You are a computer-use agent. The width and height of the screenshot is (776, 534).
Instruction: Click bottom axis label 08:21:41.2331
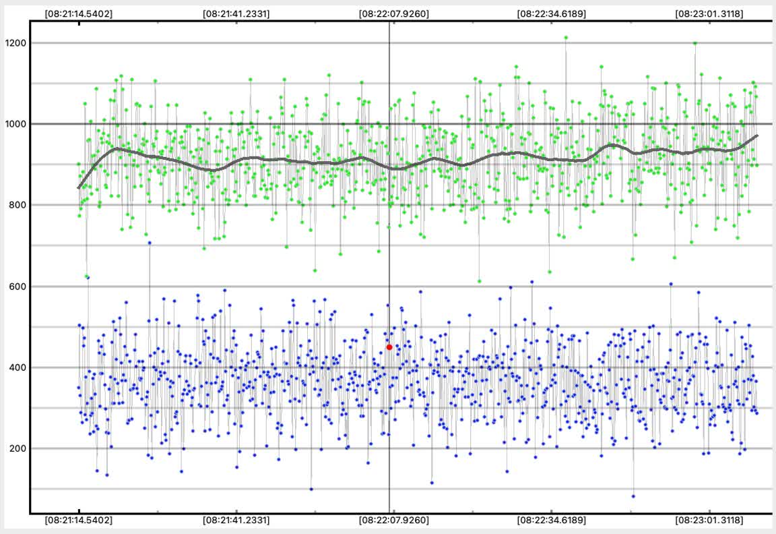[x=236, y=521]
